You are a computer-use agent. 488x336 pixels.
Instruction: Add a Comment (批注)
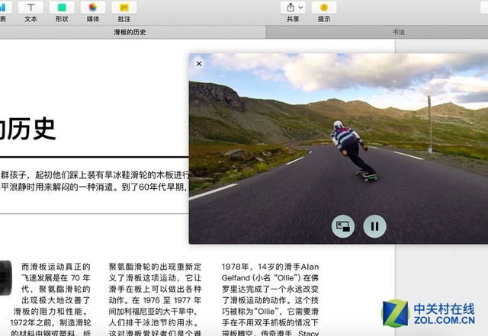click(124, 8)
